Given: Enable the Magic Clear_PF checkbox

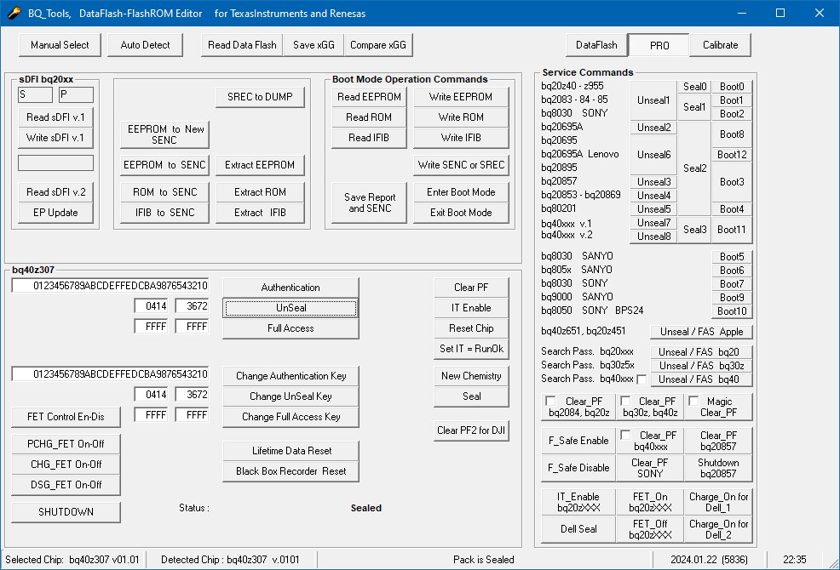Looking at the screenshot, I should click(x=693, y=401).
